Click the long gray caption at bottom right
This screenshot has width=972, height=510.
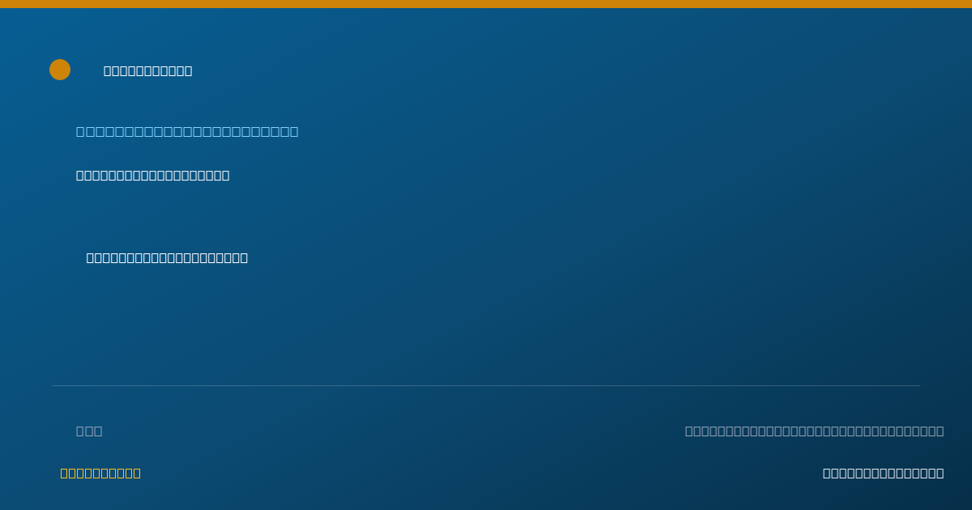pos(814,431)
